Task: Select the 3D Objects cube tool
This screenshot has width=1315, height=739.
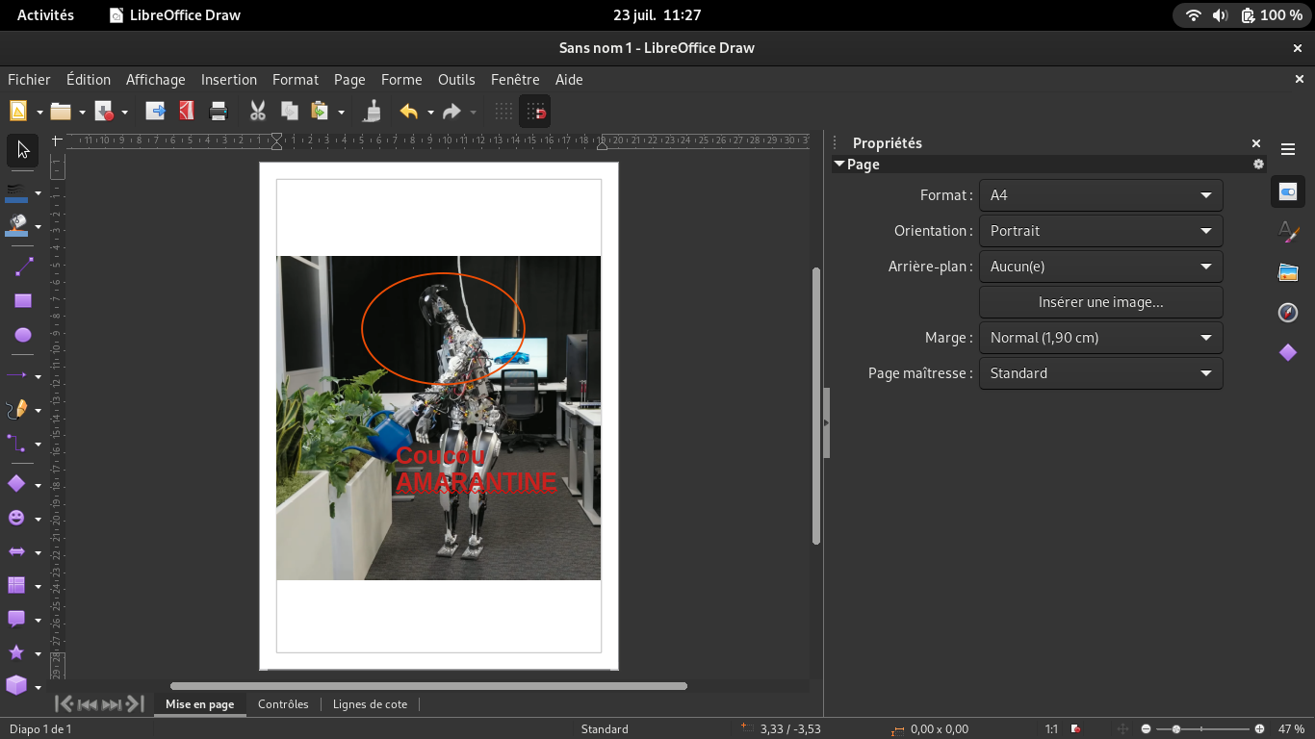Action: [x=17, y=685]
